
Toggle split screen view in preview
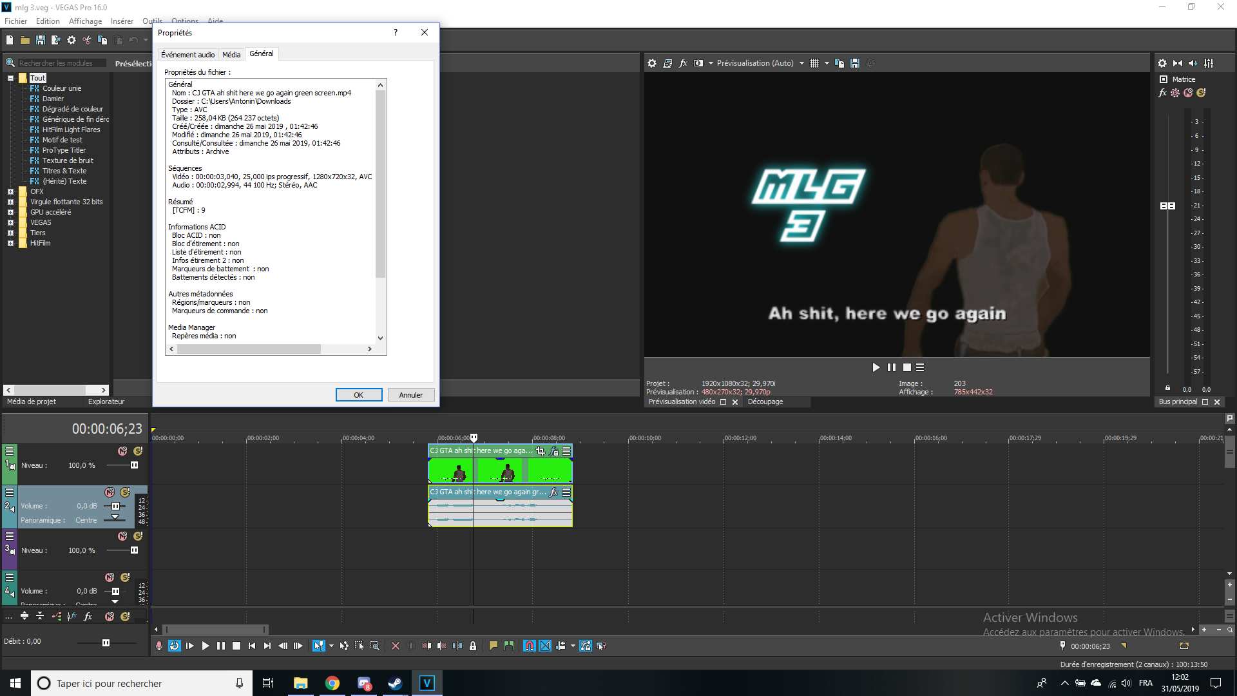pyautogui.click(x=698, y=63)
